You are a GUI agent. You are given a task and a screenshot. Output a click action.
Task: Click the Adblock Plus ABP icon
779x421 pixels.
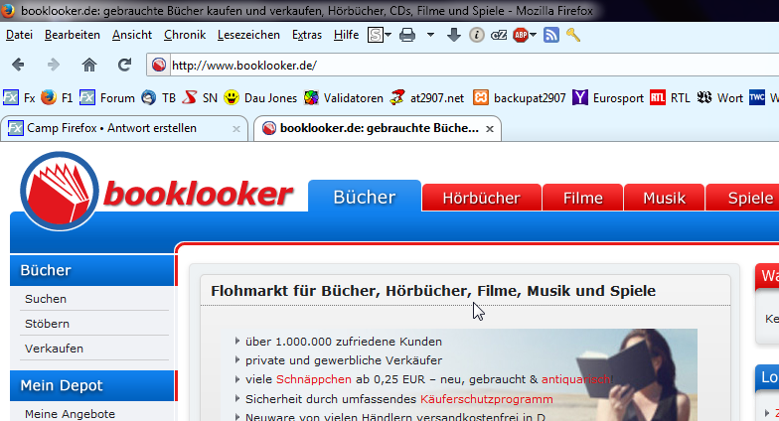coord(521,35)
